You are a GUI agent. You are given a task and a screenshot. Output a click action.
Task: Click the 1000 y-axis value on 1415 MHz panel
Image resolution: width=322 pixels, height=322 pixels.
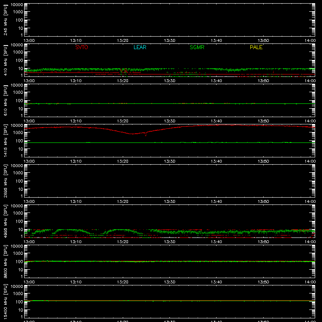(x=18, y=133)
